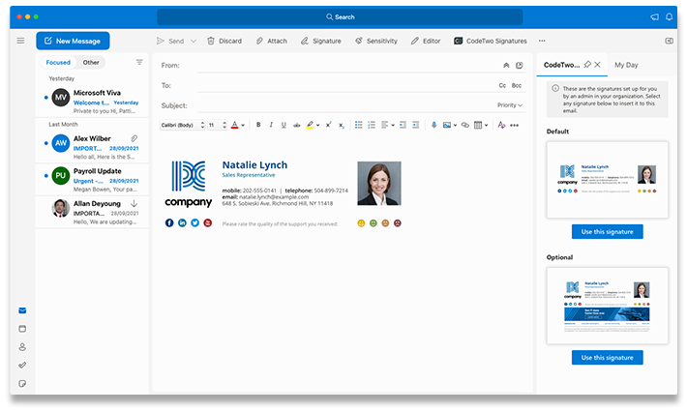The height and width of the screenshot is (412, 687).
Task: Open the Signature toolbar item
Action: (320, 41)
